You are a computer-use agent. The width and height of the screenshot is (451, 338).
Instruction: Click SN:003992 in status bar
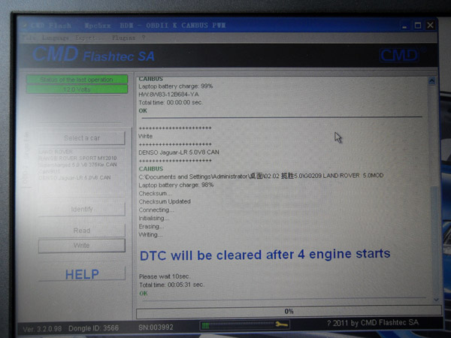click(156, 327)
